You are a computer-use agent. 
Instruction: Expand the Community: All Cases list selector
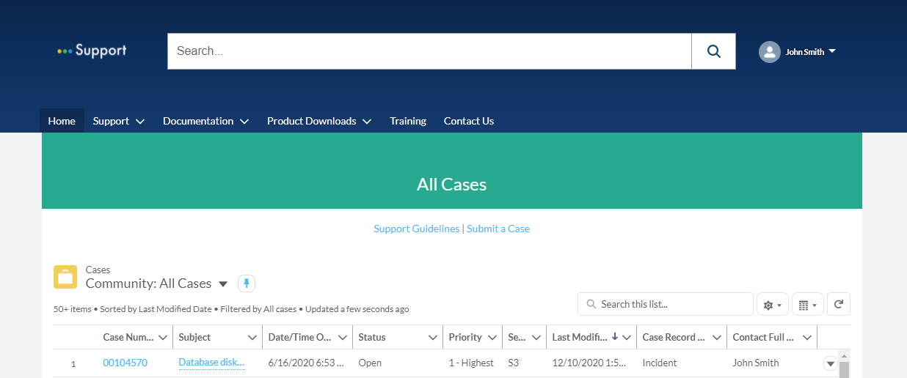(x=223, y=284)
